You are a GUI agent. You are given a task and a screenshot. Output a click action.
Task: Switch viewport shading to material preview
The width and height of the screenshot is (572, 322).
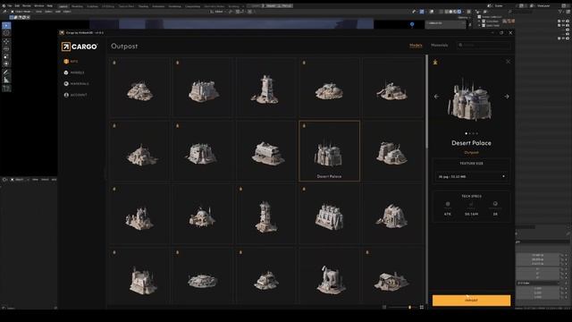[x=455, y=12]
